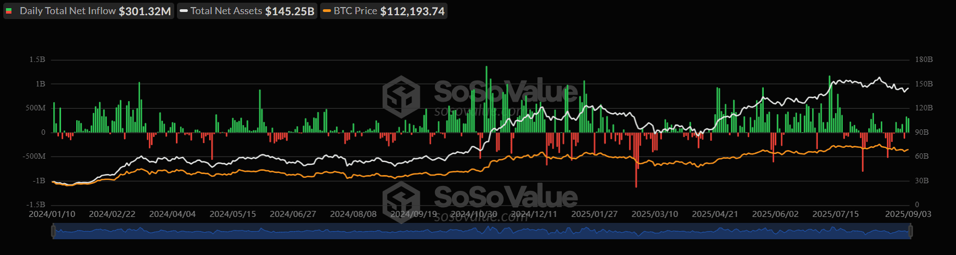Click the 2024/06/27 date axis label
956x255 pixels.
293,214
